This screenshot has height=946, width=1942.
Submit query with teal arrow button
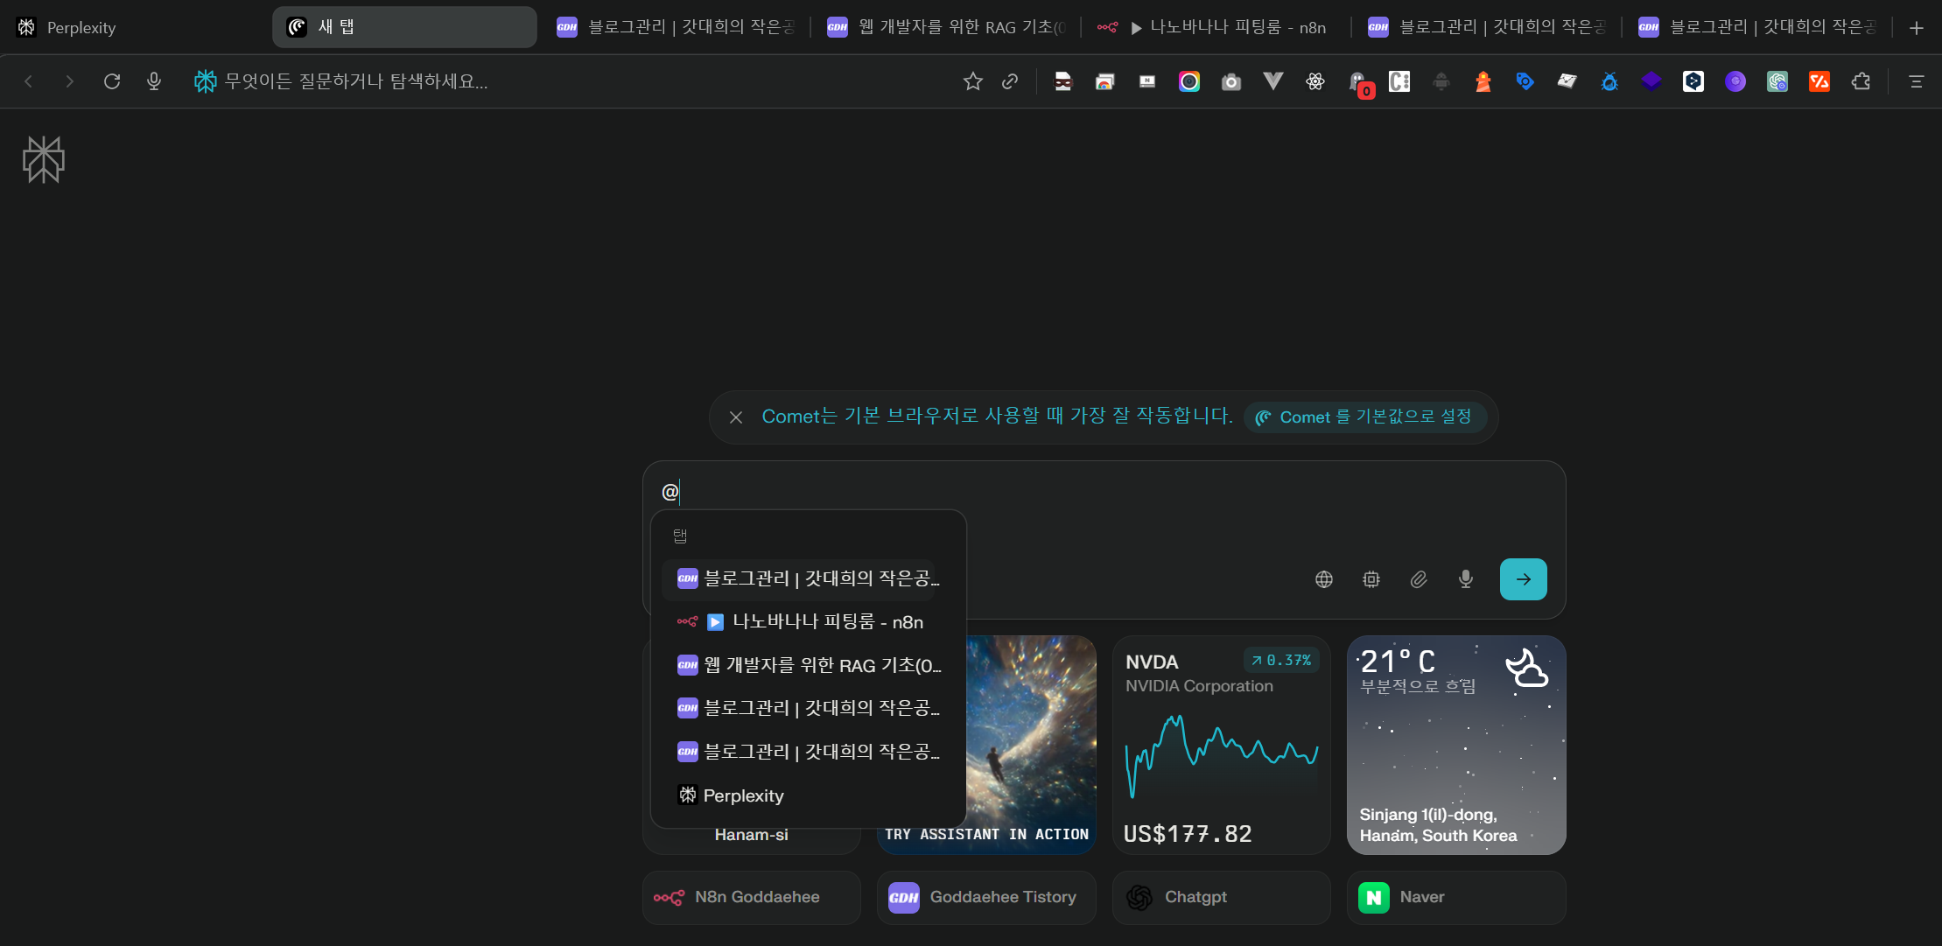tap(1523, 579)
